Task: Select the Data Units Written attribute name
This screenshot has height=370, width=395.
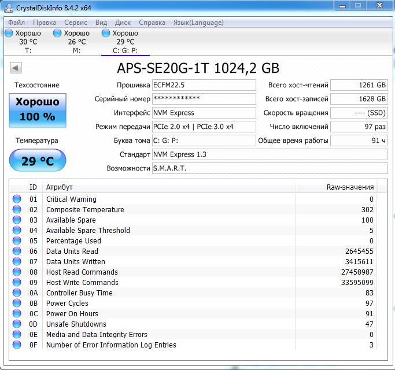Action: point(76,262)
